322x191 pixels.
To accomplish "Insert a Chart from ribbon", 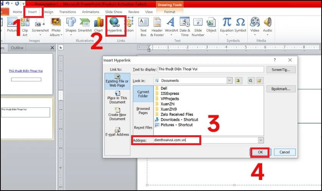I will (x=99, y=25).
